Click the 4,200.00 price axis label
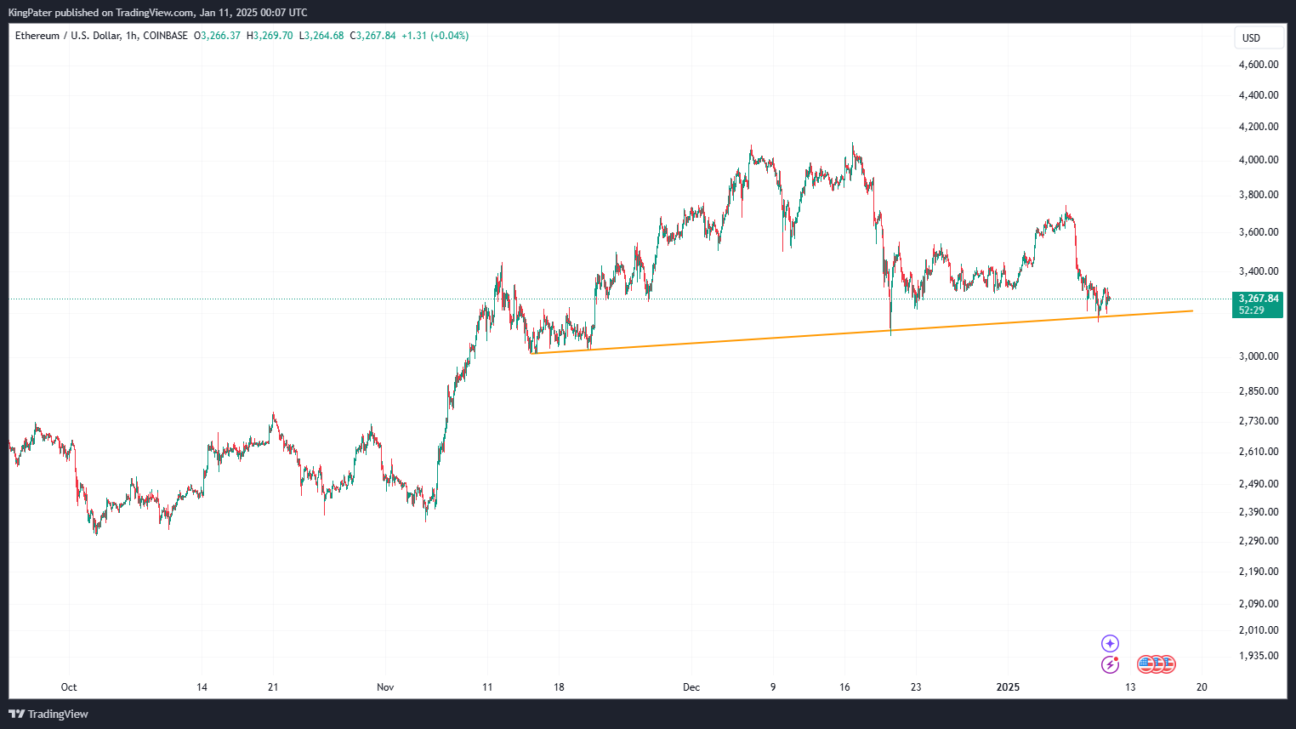Image resolution: width=1296 pixels, height=729 pixels. pyautogui.click(x=1259, y=127)
